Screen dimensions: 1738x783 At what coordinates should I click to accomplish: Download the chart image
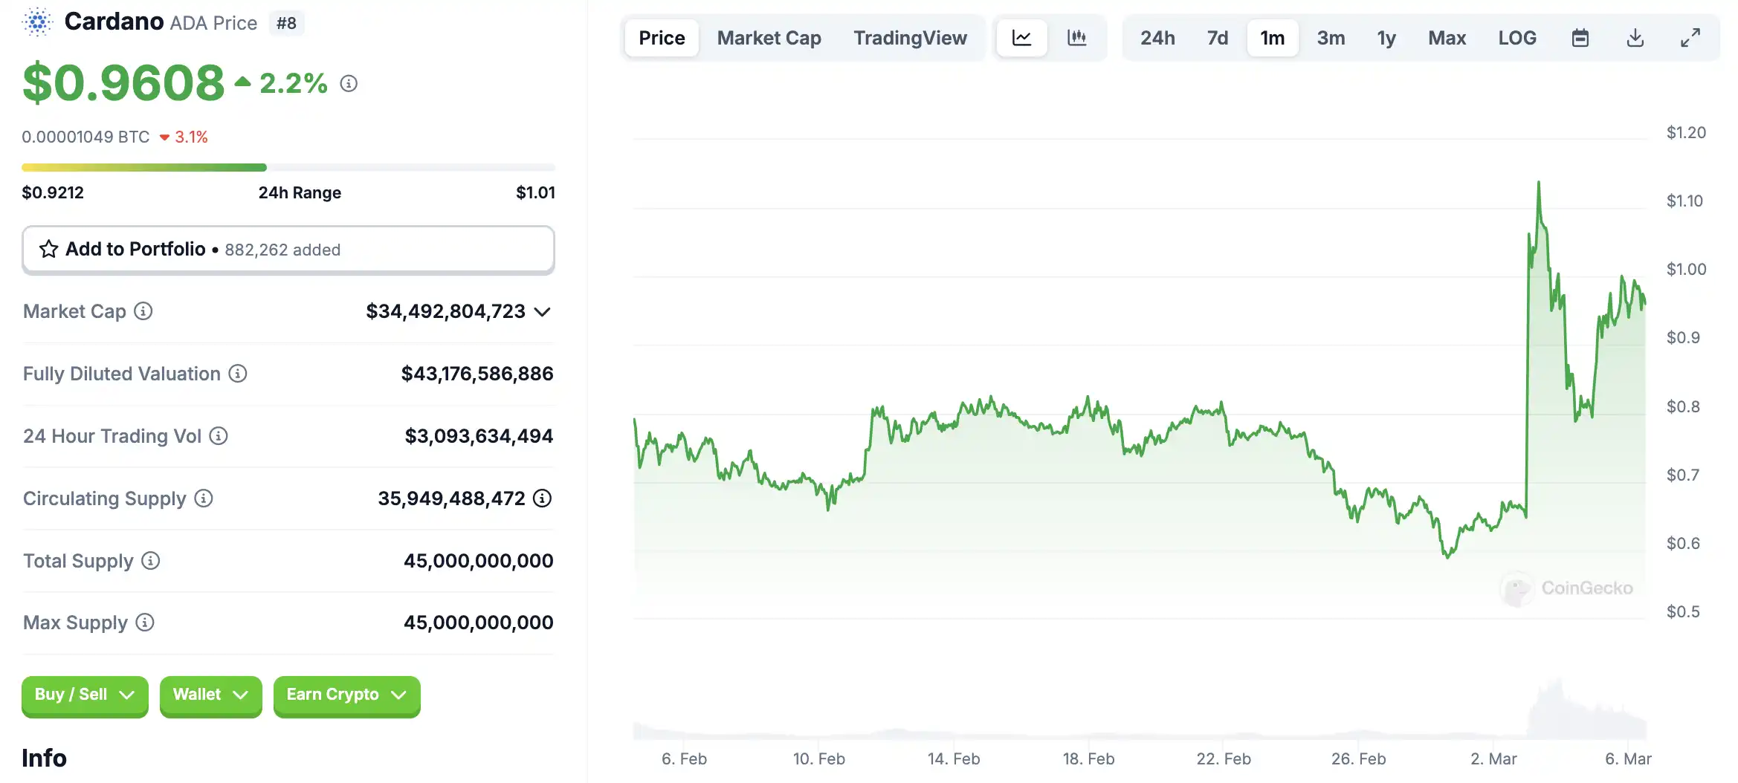1635,37
